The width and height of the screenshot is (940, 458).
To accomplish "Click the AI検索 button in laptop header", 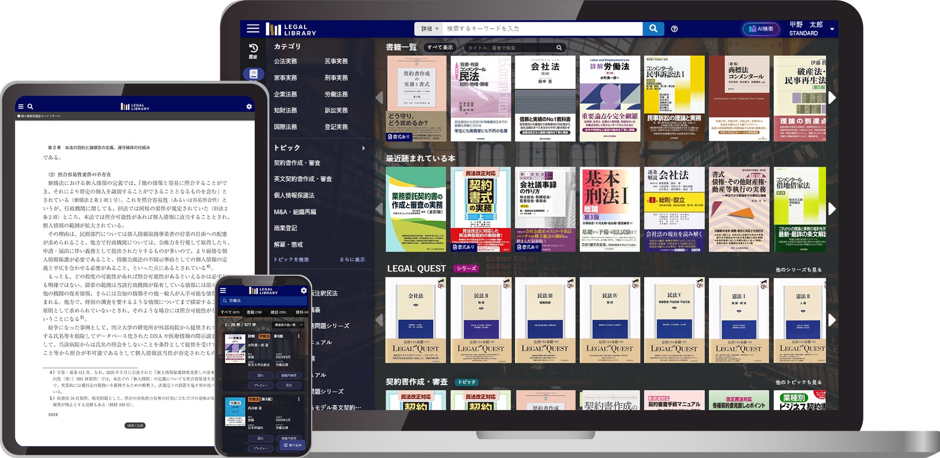I will [x=762, y=29].
